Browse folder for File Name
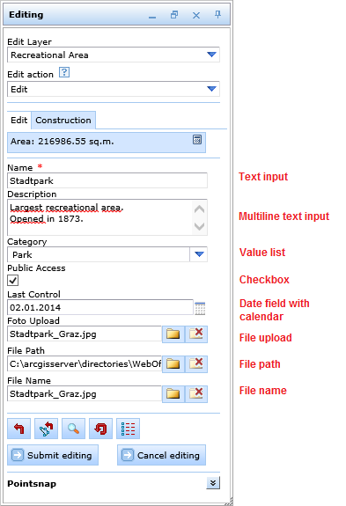This screenshot has width=346, height=506. click(173, 393)
